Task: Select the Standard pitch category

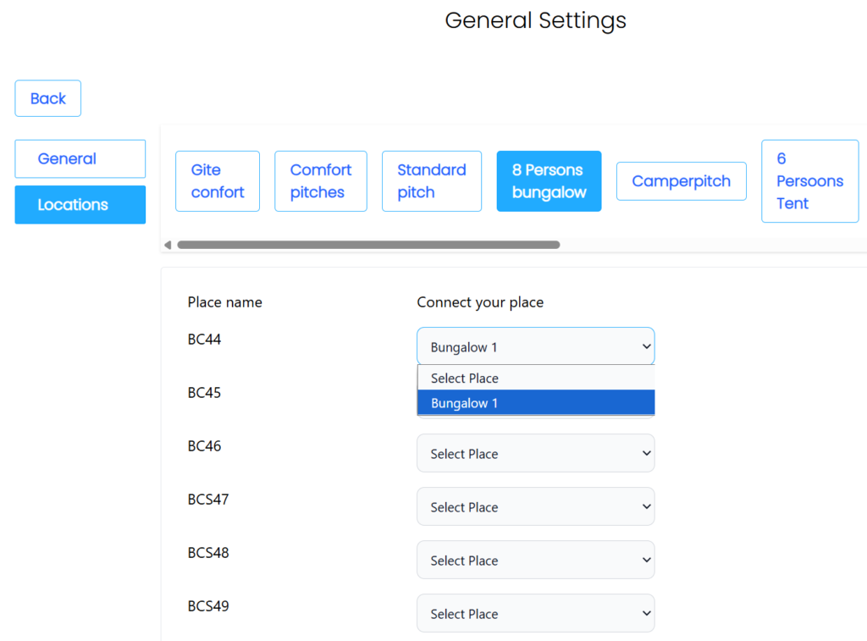Action: tap(431, 181)
